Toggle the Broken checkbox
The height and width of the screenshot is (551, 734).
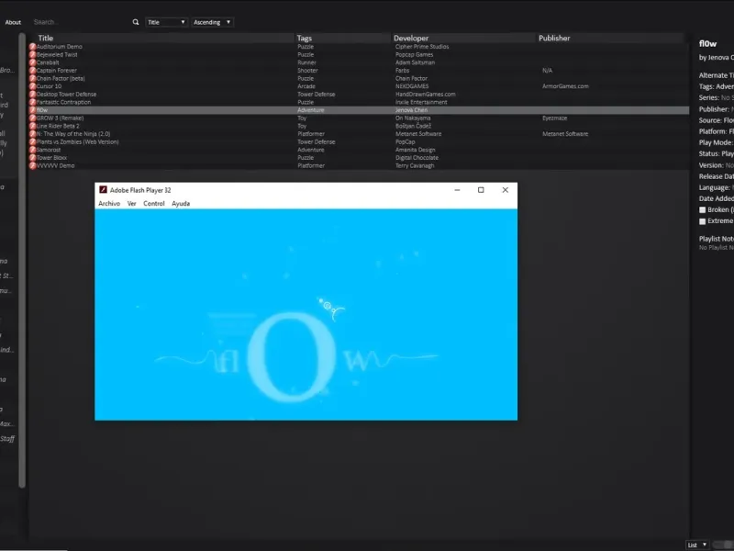pos(702,210)
